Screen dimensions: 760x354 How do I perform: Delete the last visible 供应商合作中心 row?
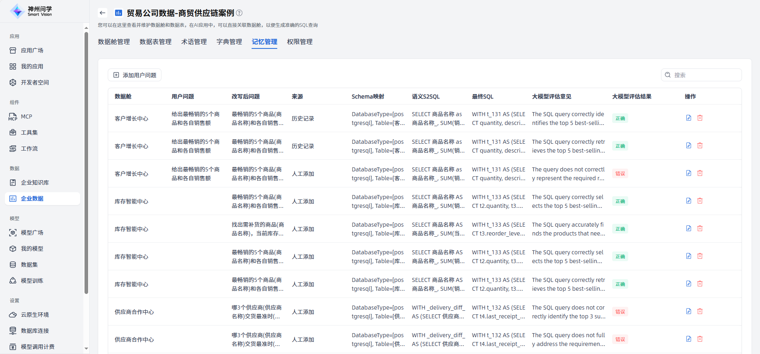(700, 339)
